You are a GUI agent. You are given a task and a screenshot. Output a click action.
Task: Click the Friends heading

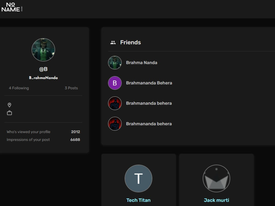pyautogui.click(x=130, y=42)
